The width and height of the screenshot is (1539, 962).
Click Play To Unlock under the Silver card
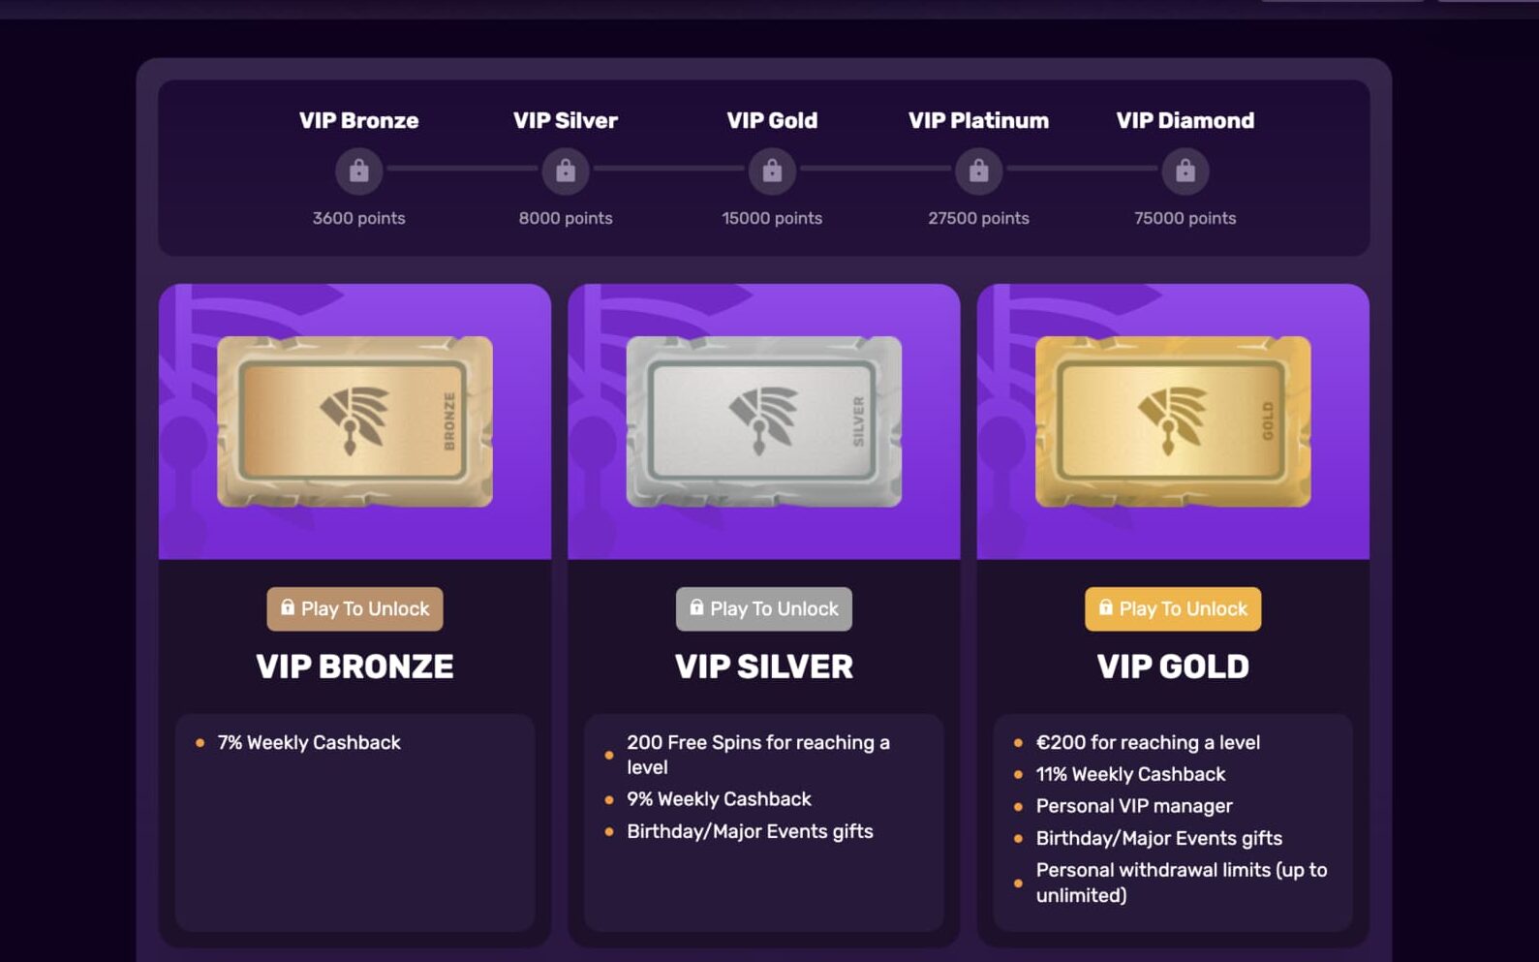763,608
